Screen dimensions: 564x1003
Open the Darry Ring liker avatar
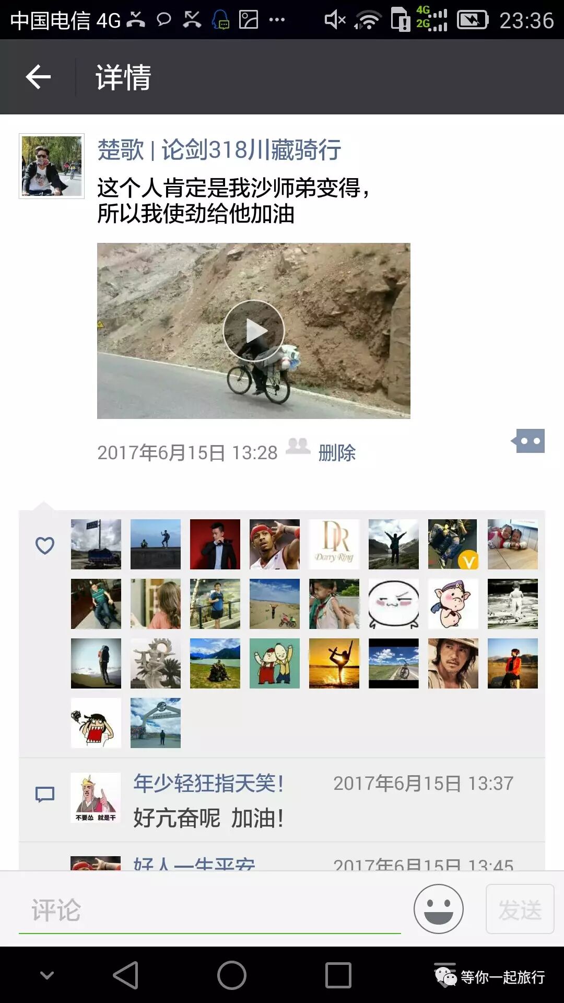tap(334, 544)
